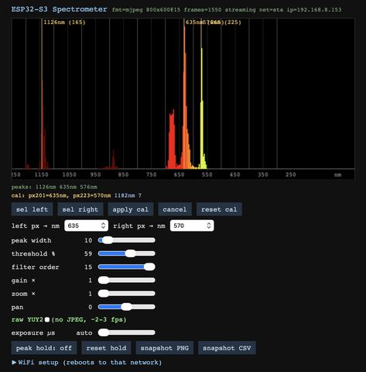Click the 450 axis tick label
Image resolution: width=366 pixels, height=372 pixels.
coord(234,174)
